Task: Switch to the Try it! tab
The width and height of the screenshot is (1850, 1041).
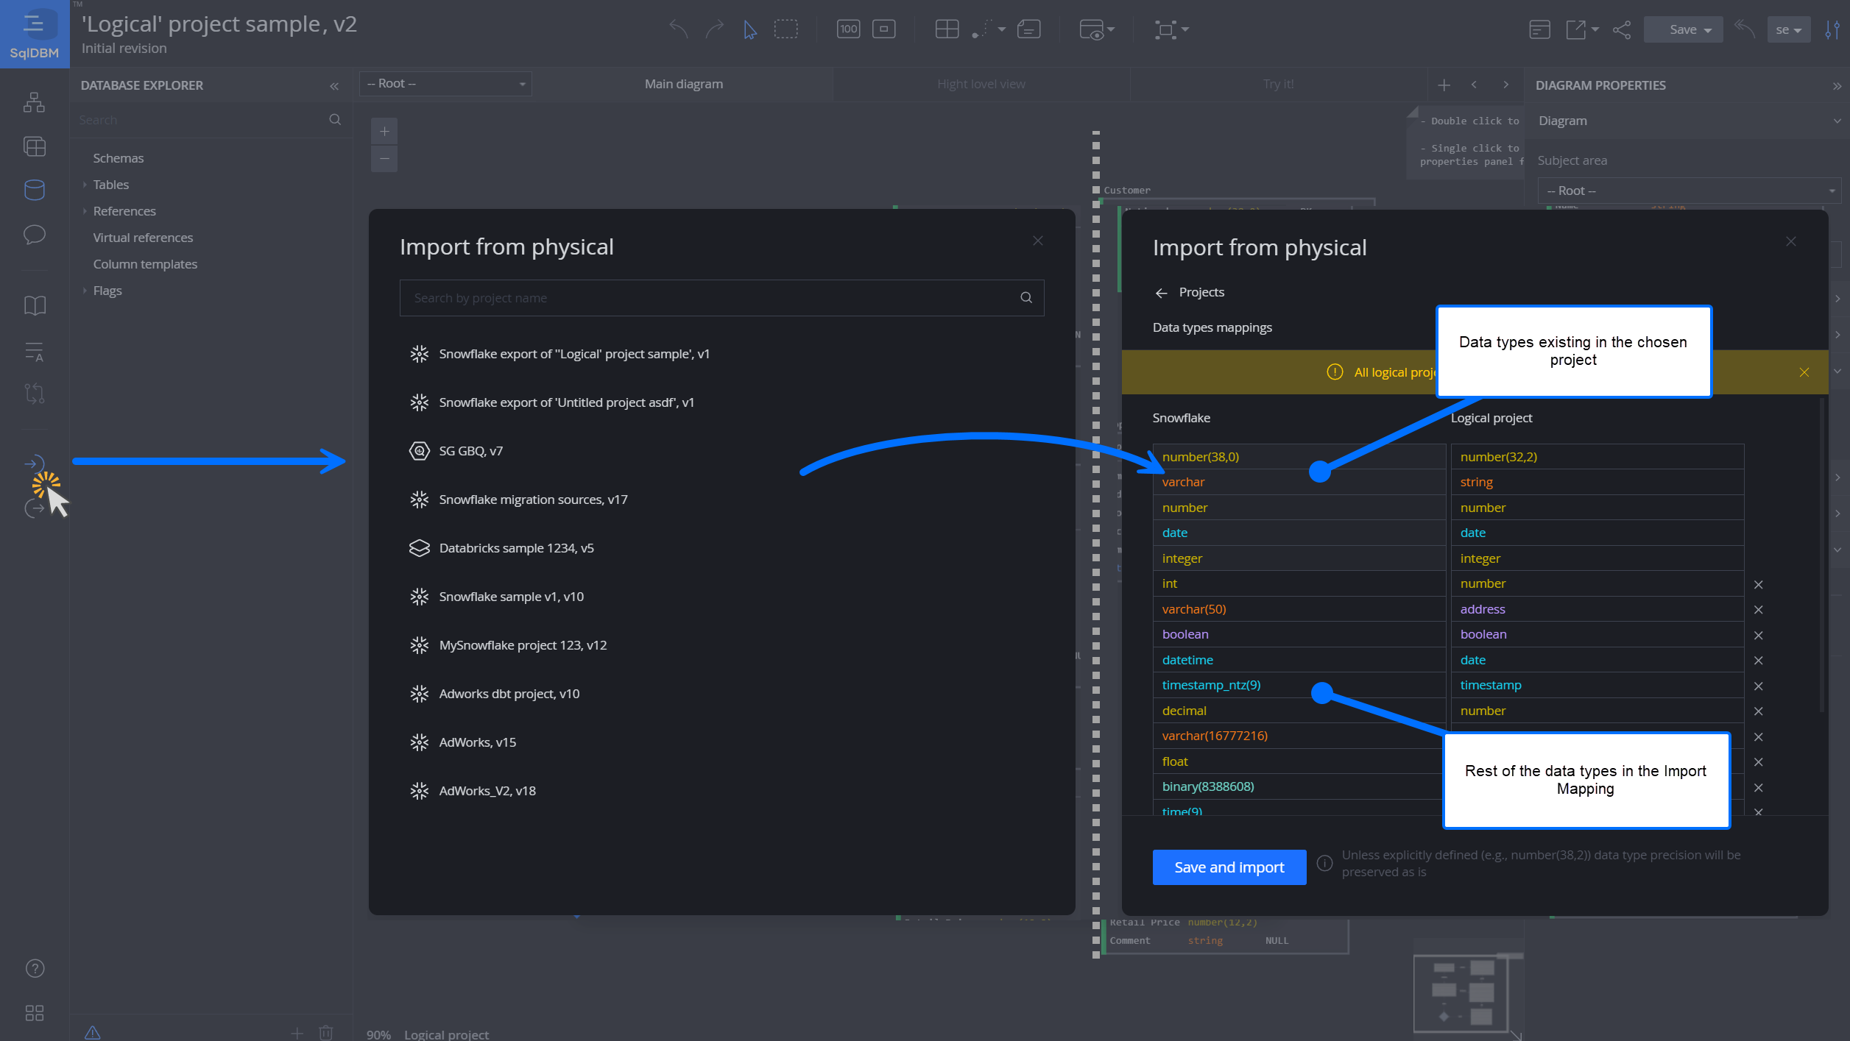Action: [1277, 84]
